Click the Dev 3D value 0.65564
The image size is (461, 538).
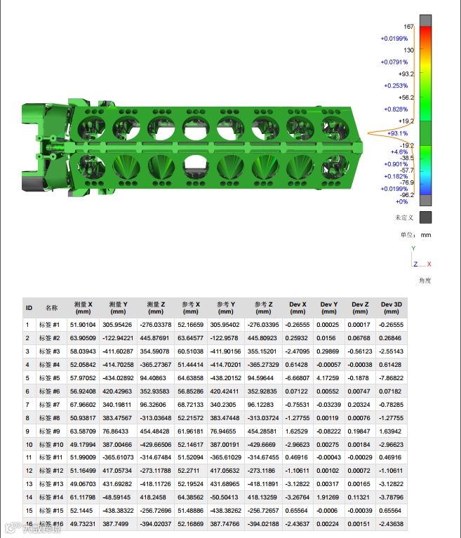pyautogui.click(x=390, y=511)
